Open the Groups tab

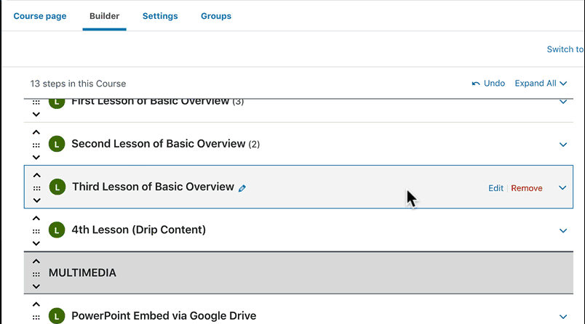(x=216, y=16)
